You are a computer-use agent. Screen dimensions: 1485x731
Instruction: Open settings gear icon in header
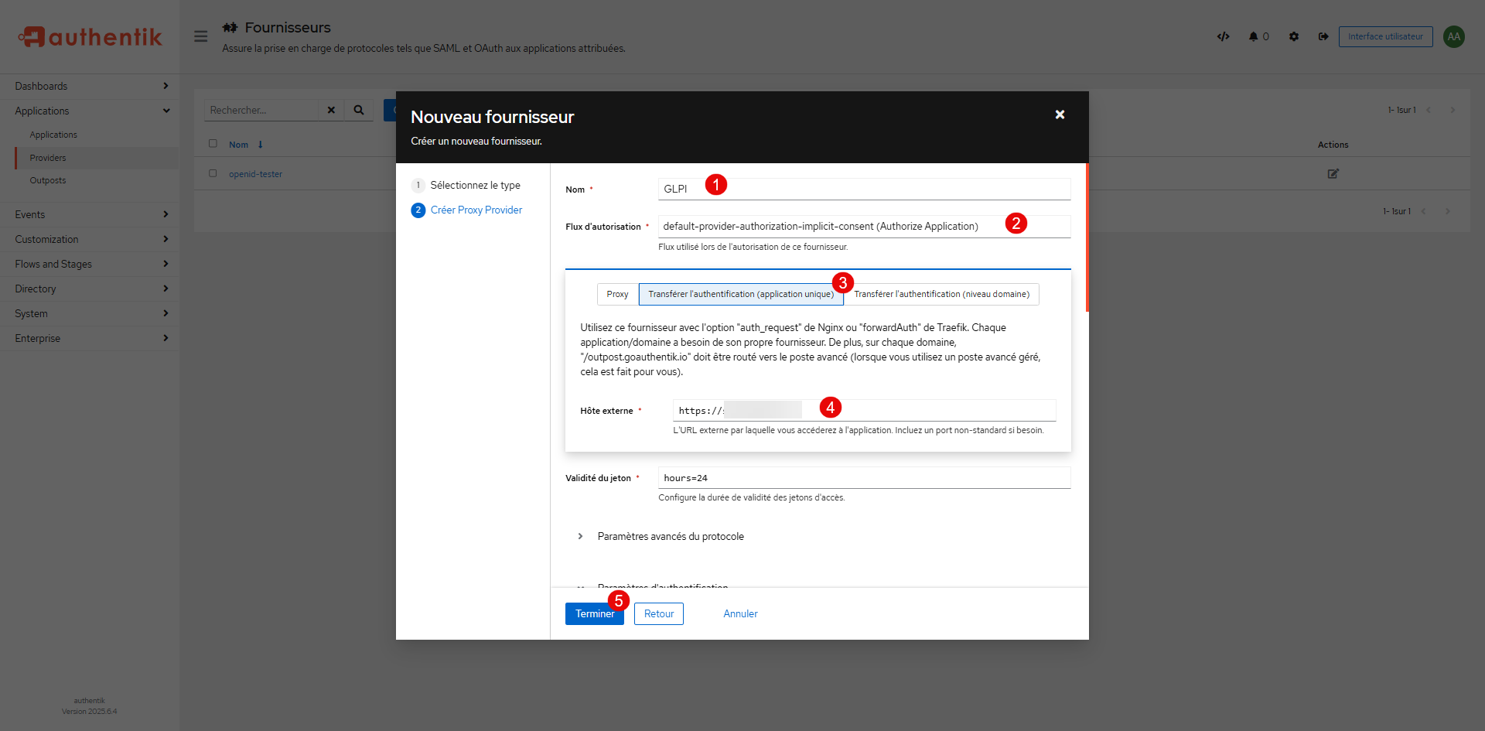(1293, 36)
